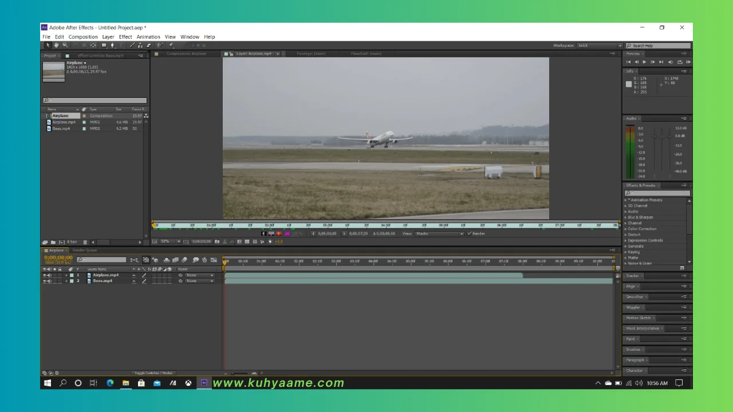Toggle region of interest in viewer

(x=239, y=241)
